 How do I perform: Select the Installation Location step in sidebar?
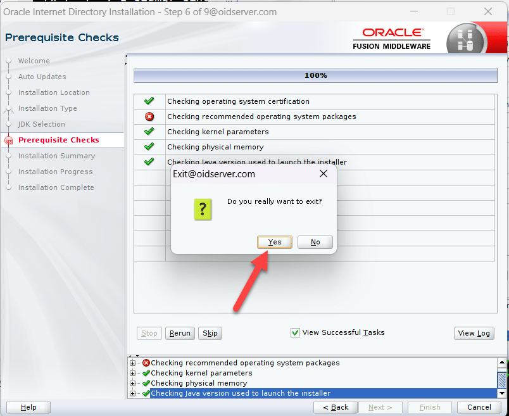point(54,92)
